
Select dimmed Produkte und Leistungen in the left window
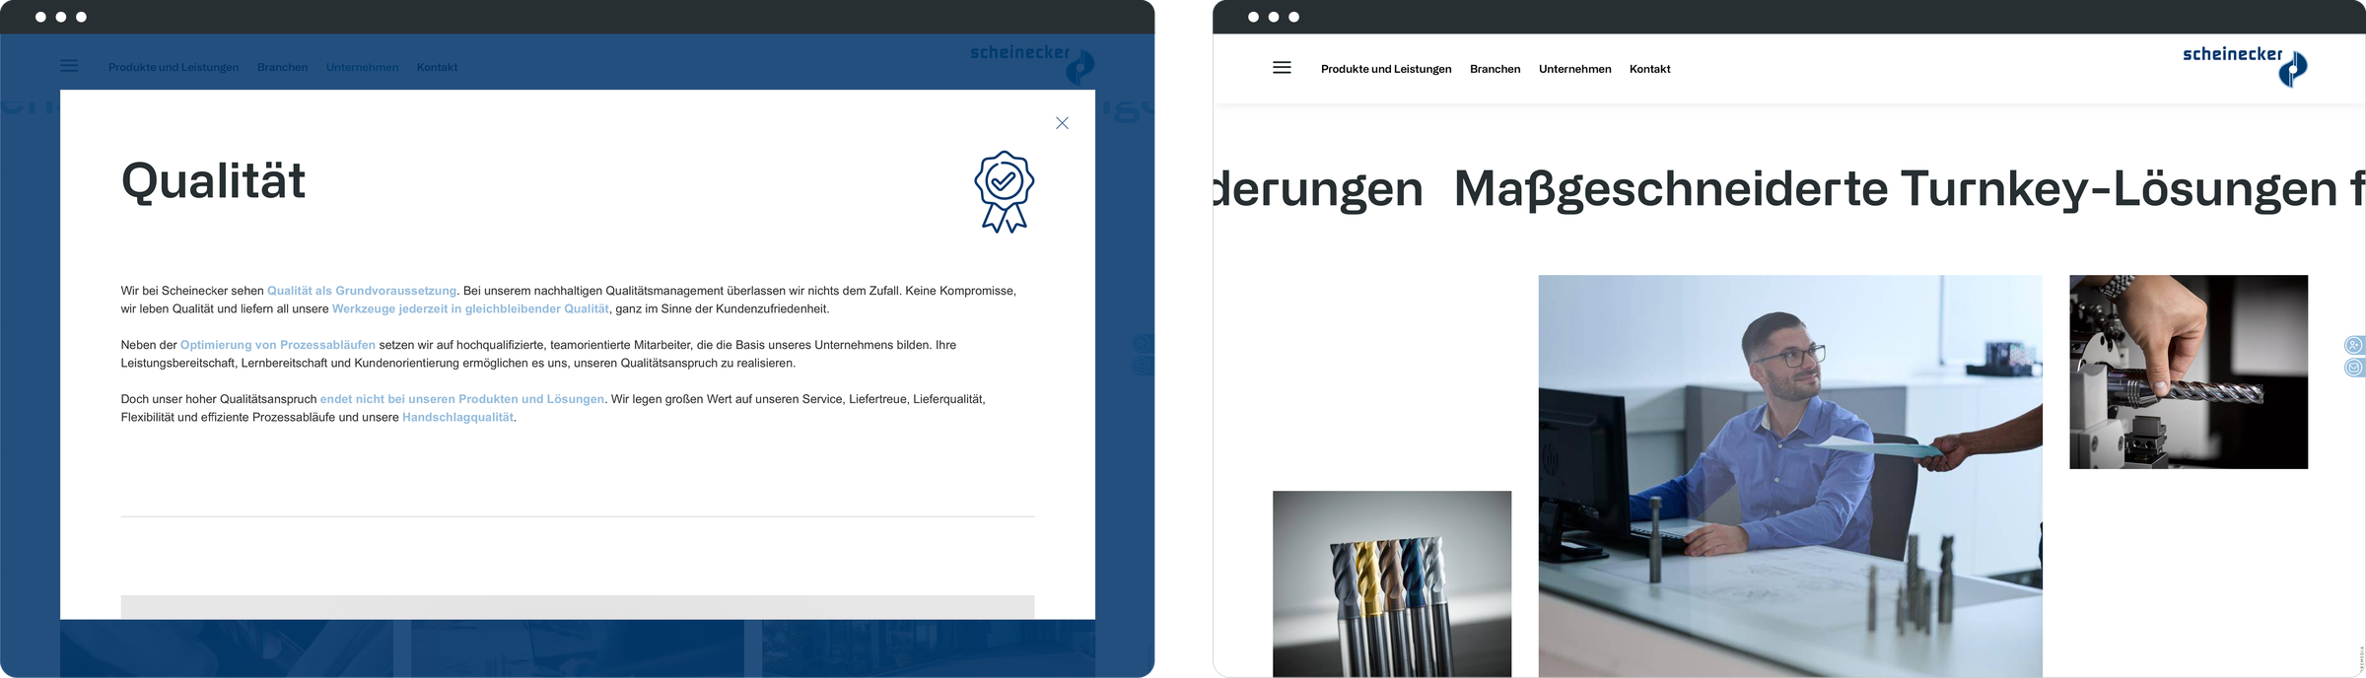[174, 67]
